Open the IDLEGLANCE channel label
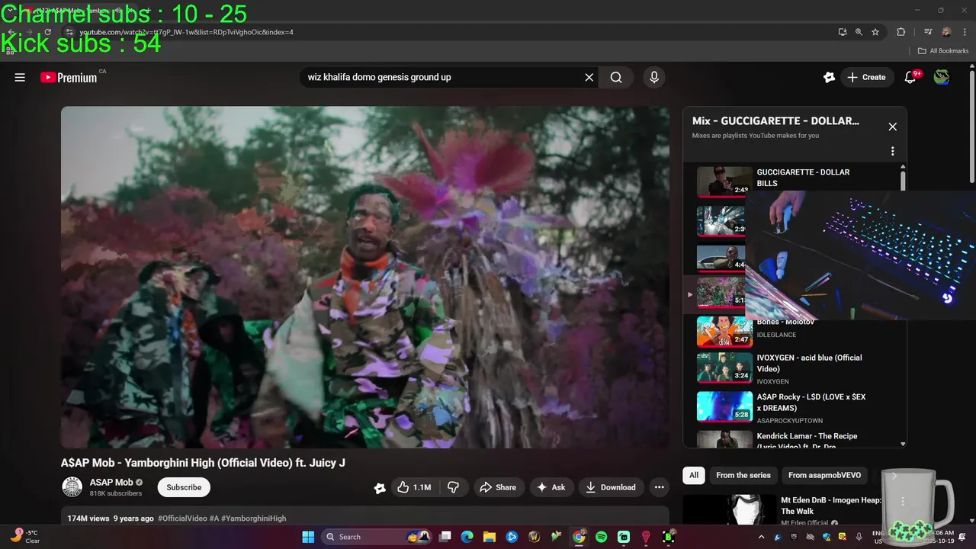 (x=776, y=335)
